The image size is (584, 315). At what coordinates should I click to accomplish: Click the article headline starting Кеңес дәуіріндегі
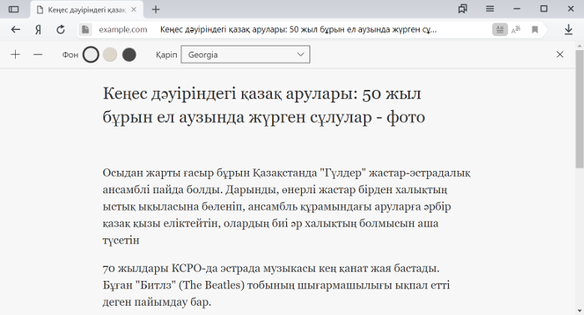click(264, 105)
